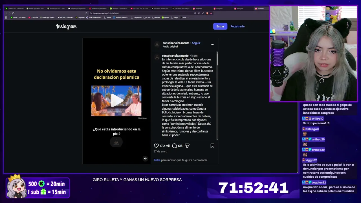The image size is (361, 203).
Task: Open the 17,2 mil likes count
Action: coord(165,146)
